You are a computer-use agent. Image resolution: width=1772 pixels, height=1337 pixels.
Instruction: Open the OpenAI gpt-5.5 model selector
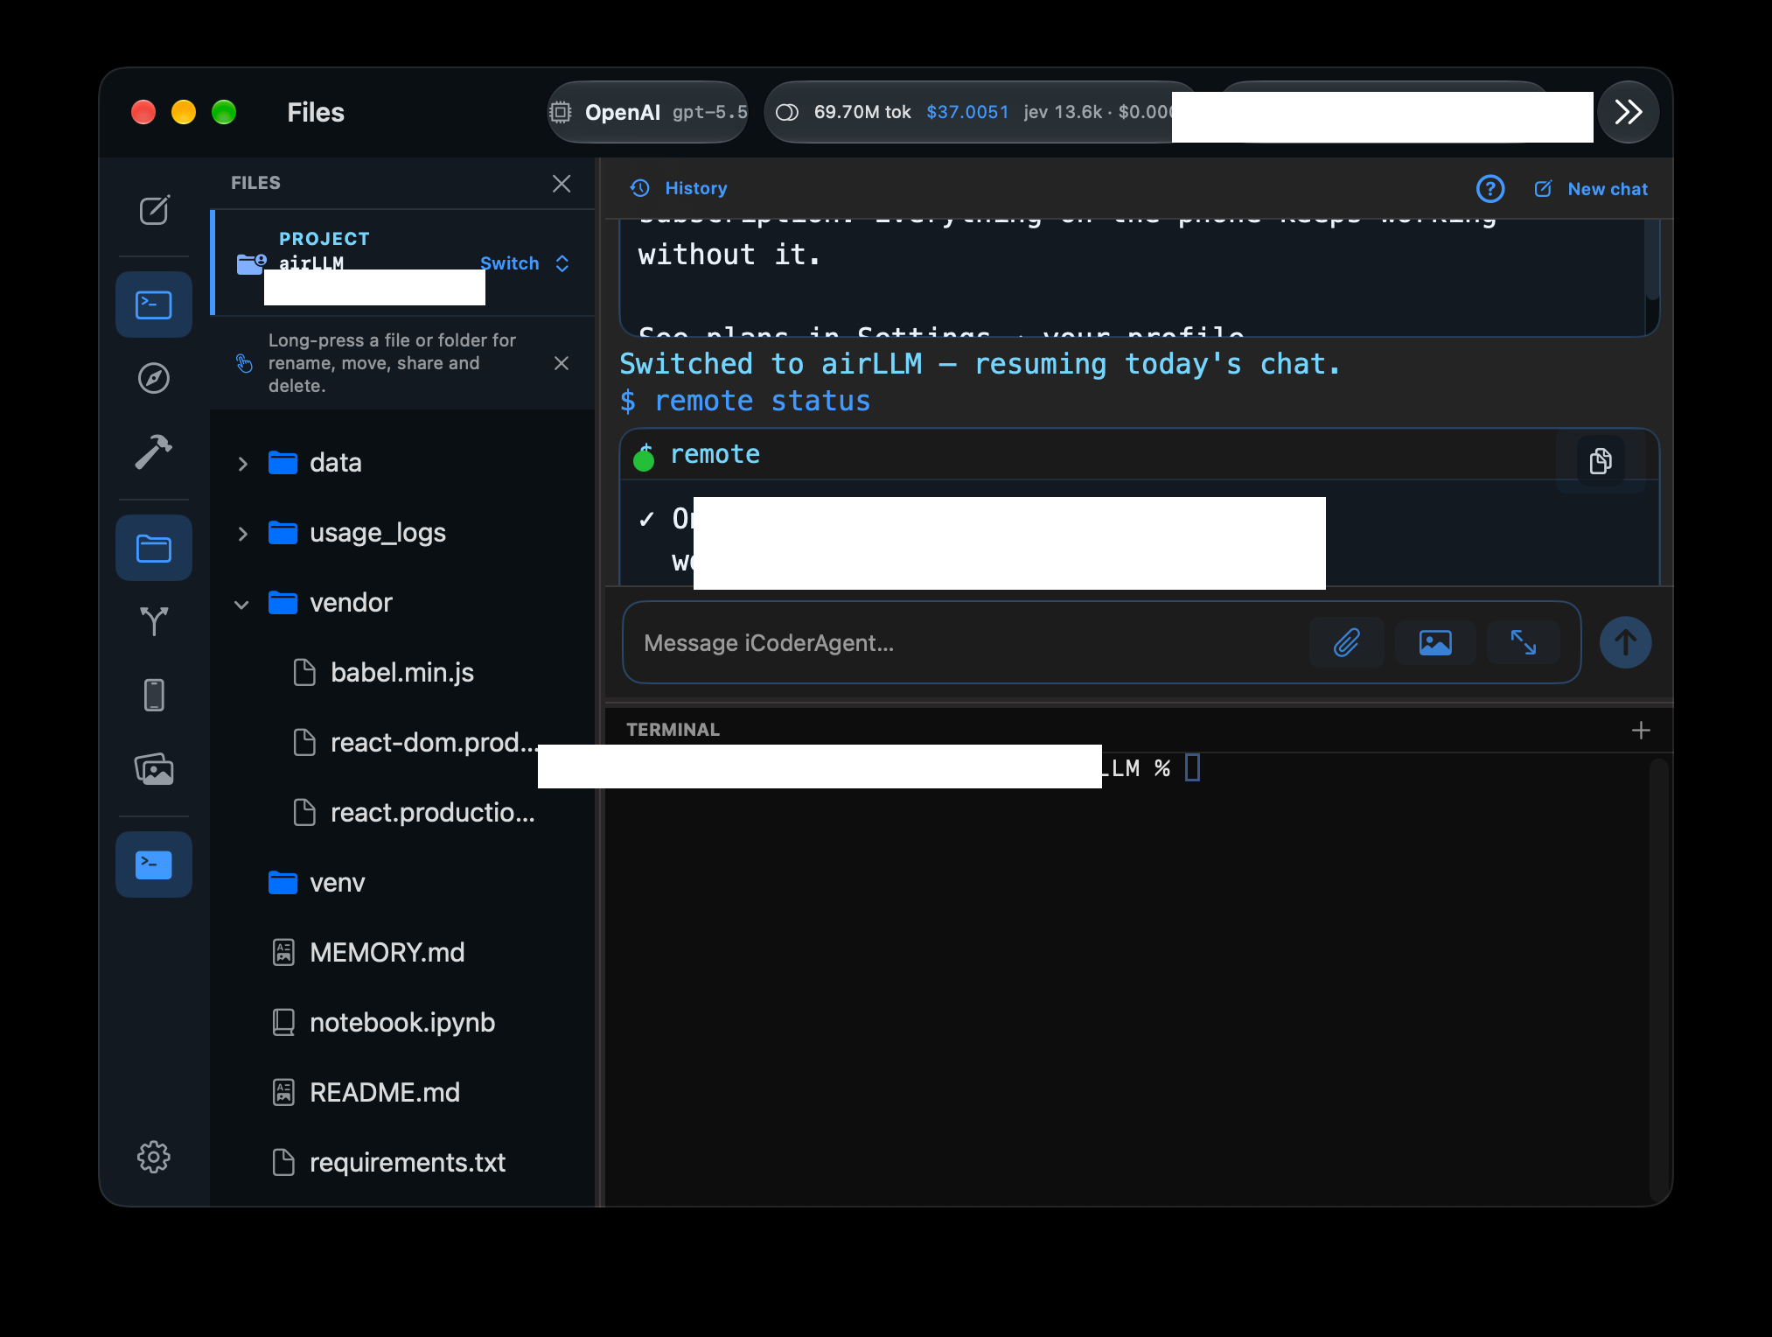coord(647,112)
